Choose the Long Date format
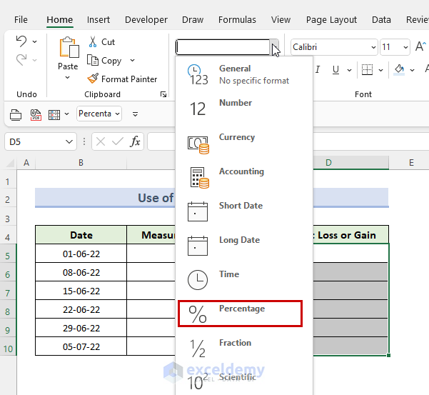This screenshot has height=395, width=429. (x=244, y=246)
